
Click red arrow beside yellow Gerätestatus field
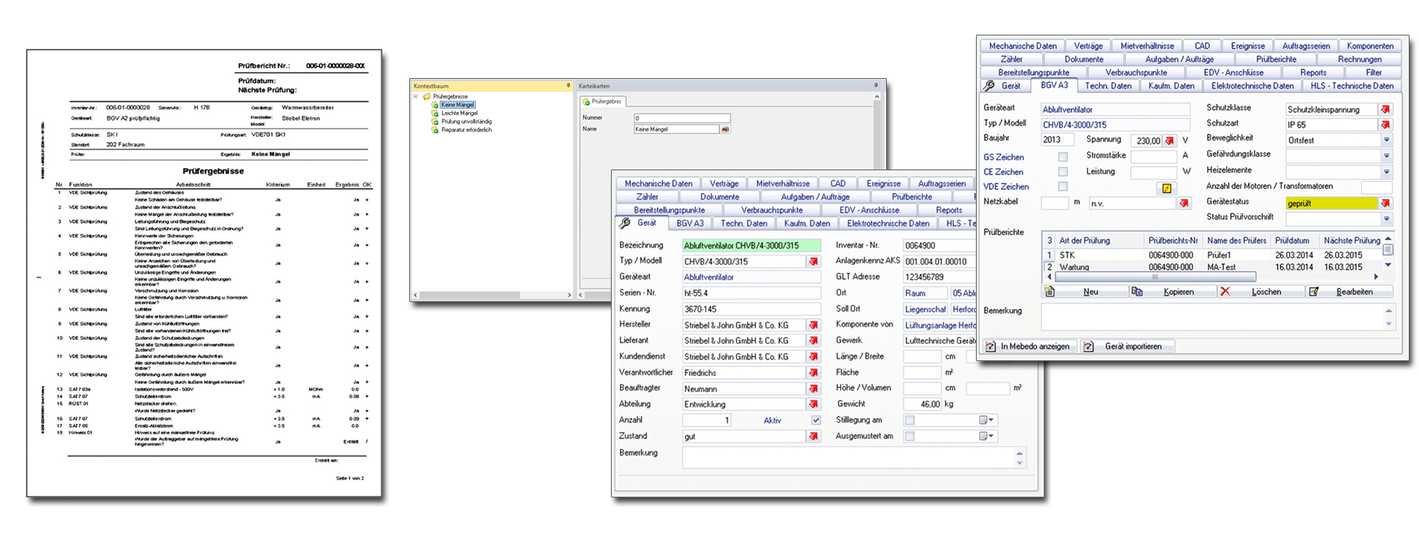click(x=1385, y=203)
